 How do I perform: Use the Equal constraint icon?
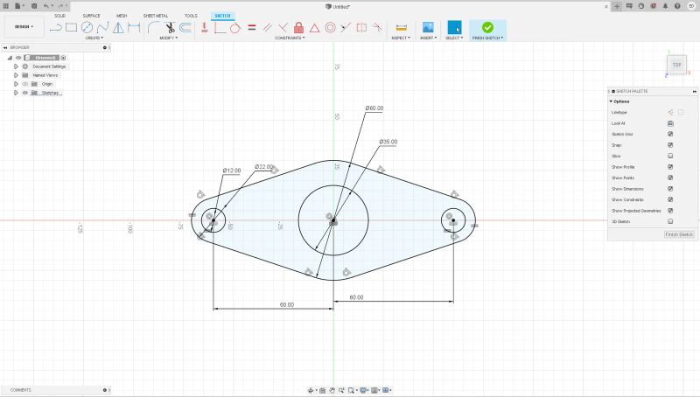click(x=252, y=28)
